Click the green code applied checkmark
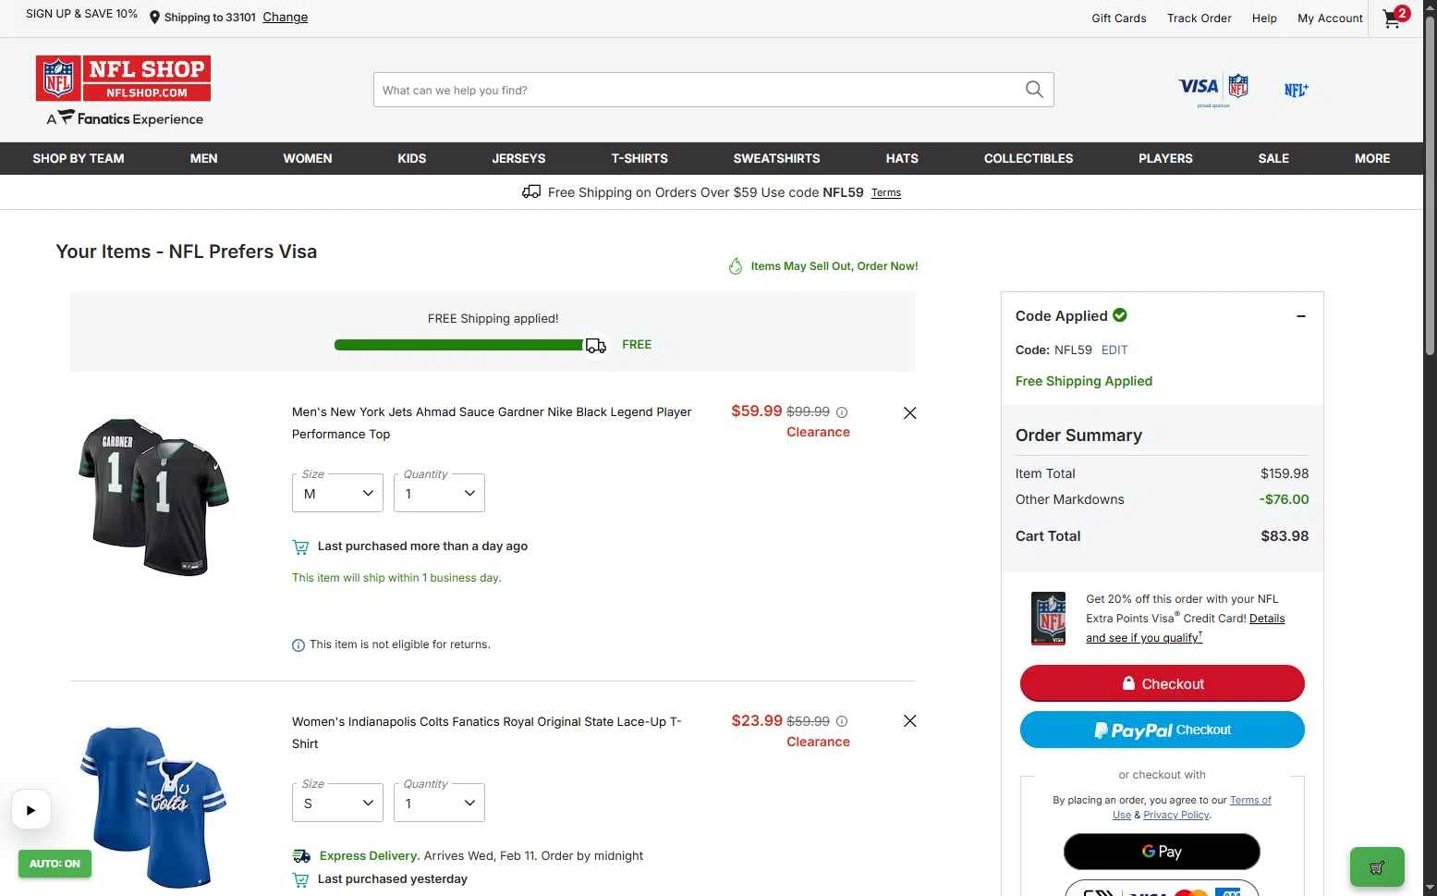 pyautogui.click(x=1120, y=315)
